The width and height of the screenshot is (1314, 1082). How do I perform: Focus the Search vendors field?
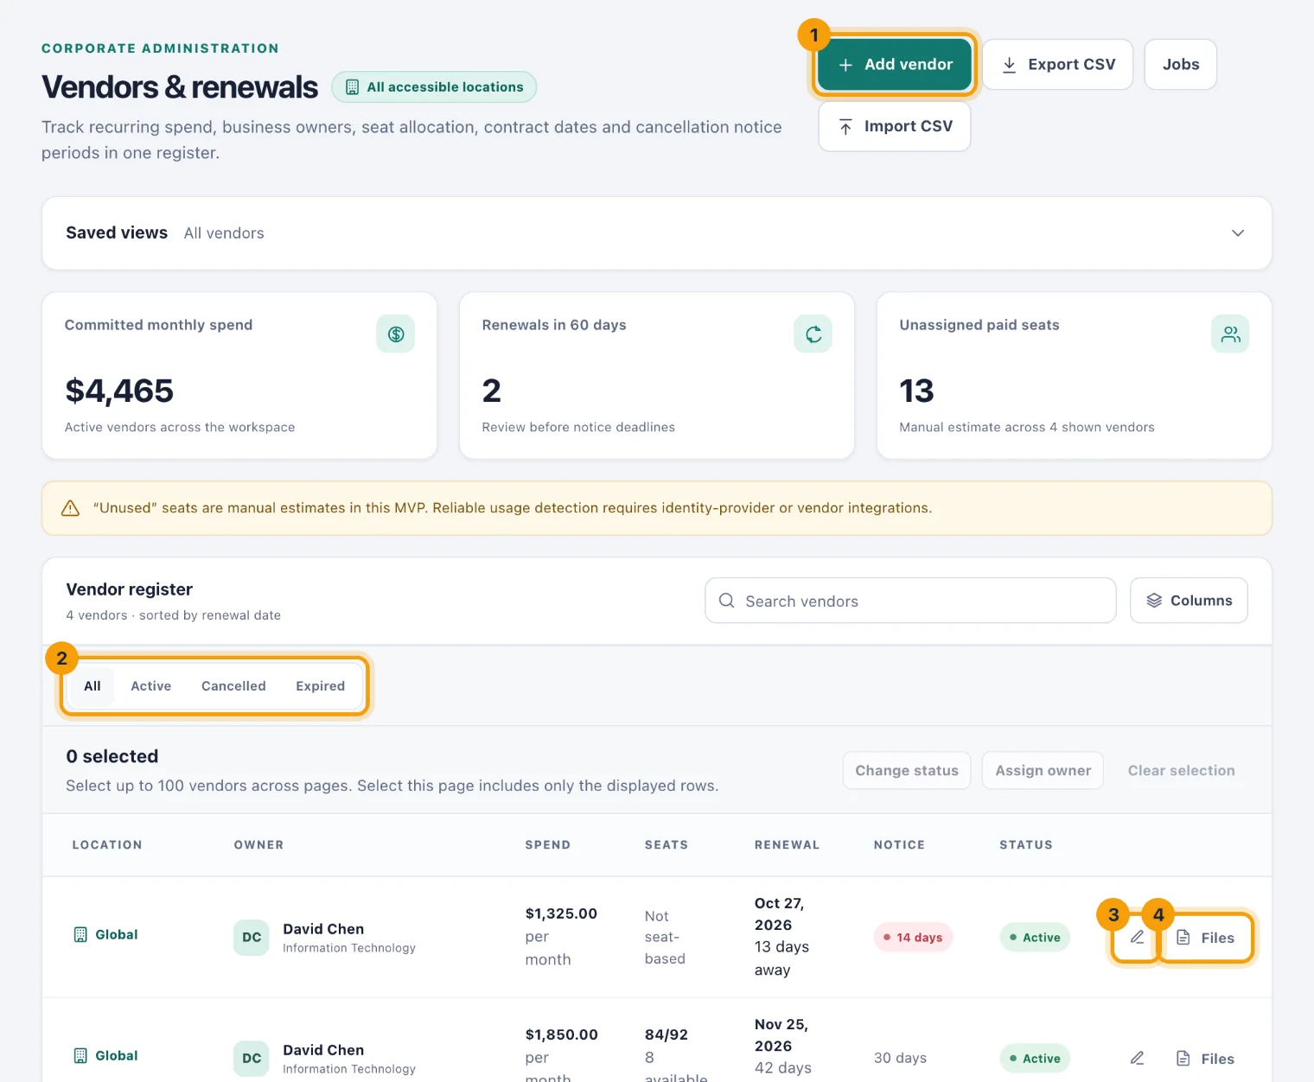(910, 601)
